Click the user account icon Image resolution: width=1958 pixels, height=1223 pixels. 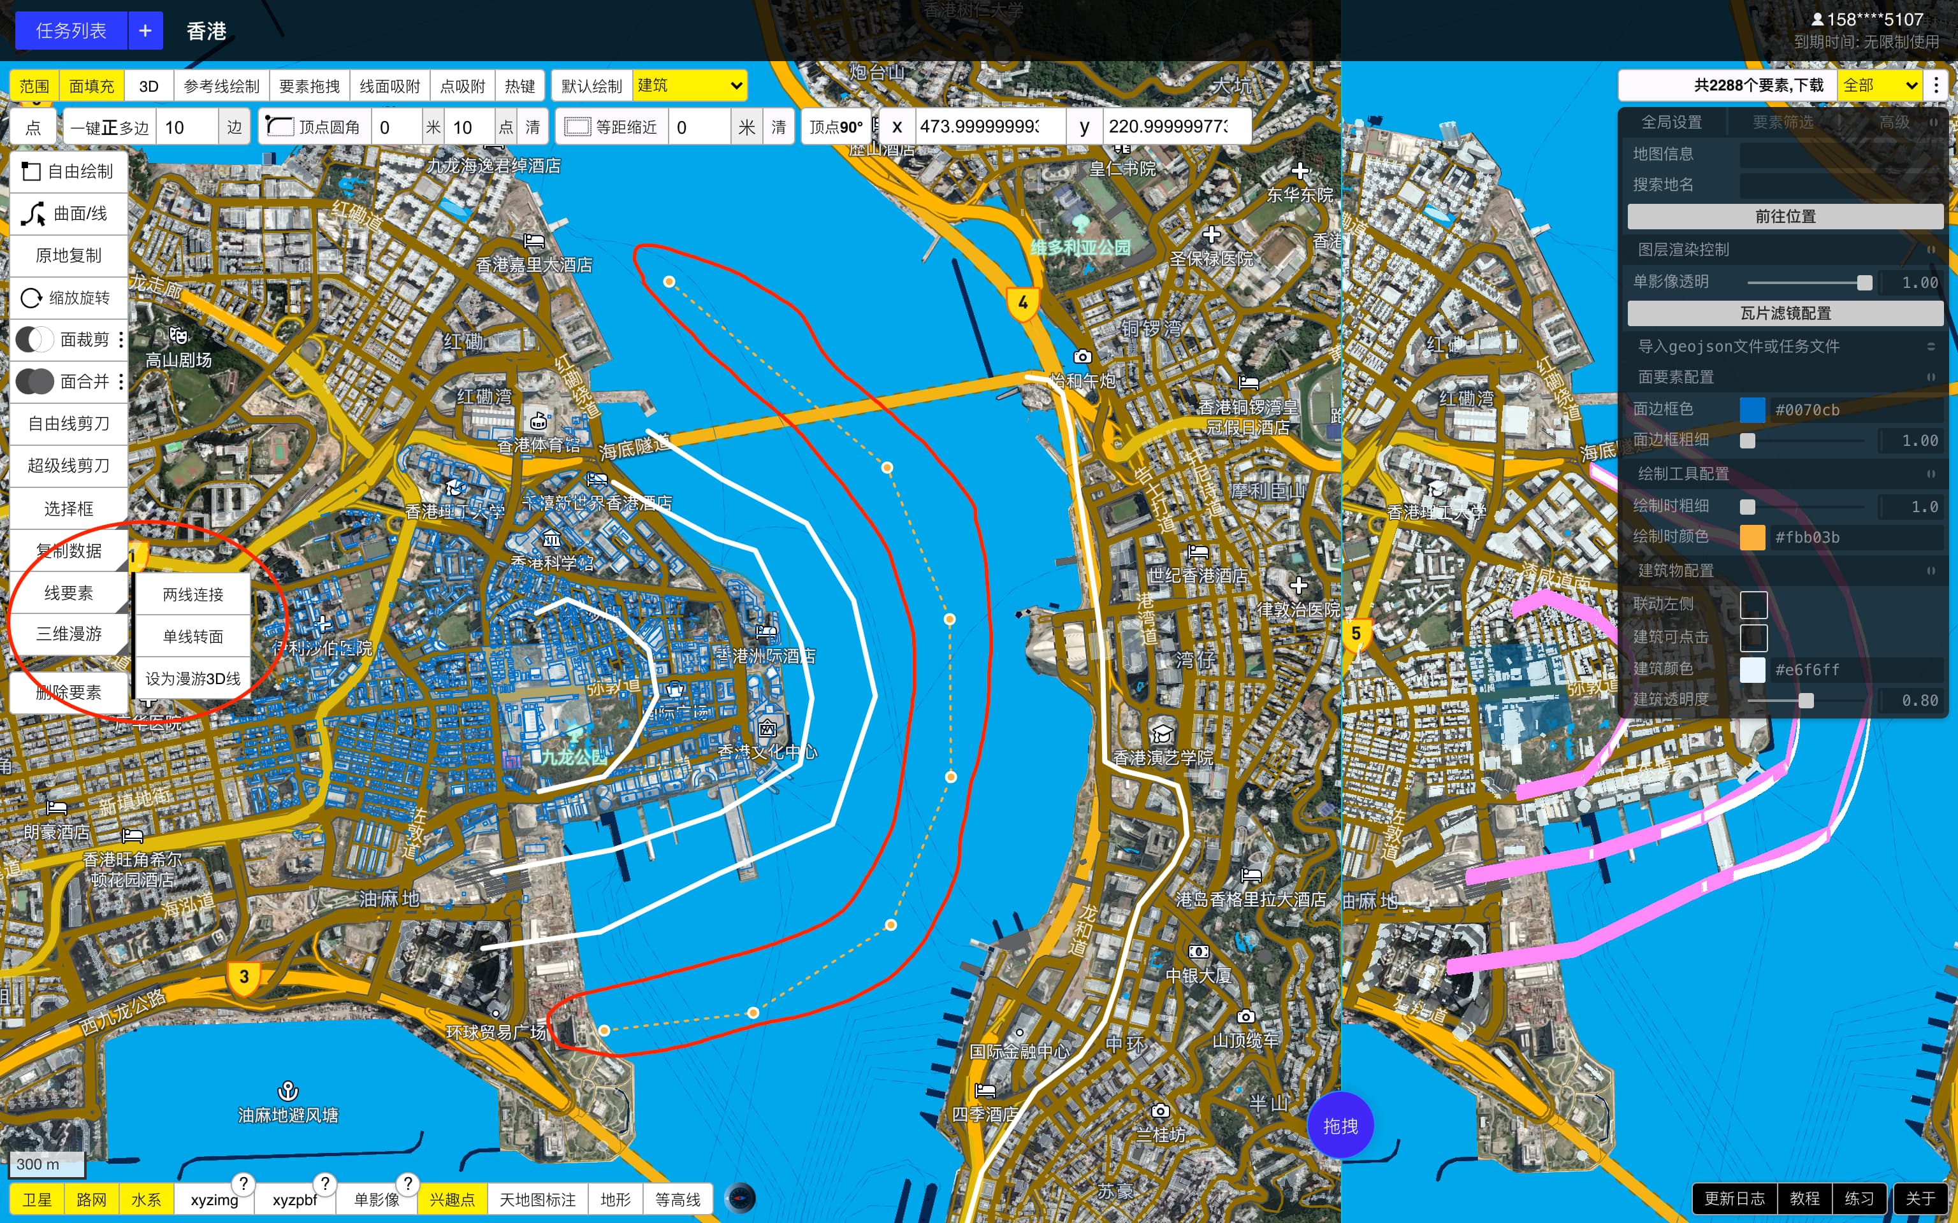(x=1817, y=19)
